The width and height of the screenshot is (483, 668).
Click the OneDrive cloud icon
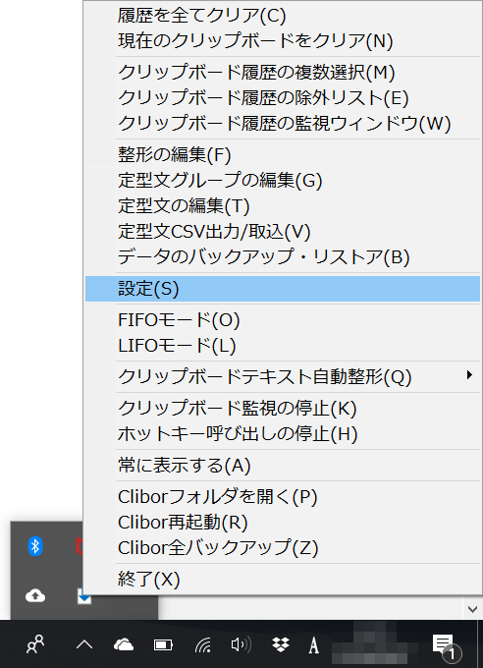(124, 645)
